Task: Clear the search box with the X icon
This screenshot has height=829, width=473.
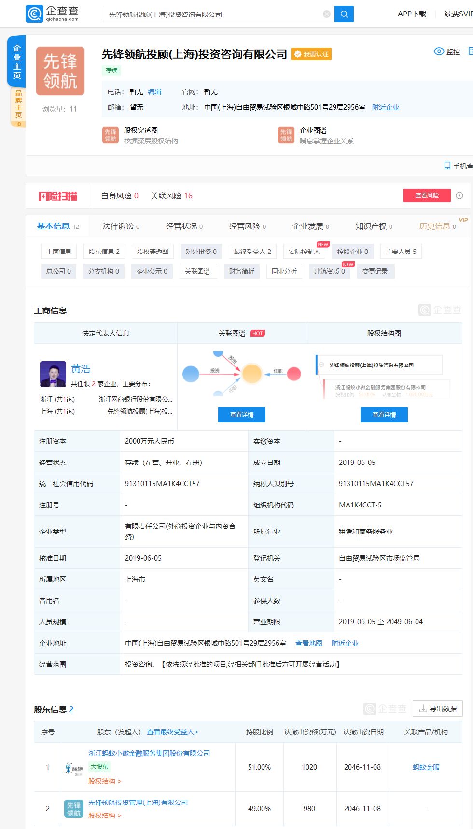Action: click(327, 14)
